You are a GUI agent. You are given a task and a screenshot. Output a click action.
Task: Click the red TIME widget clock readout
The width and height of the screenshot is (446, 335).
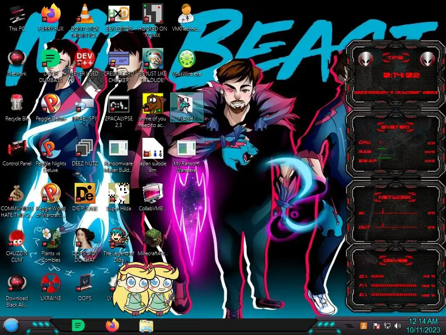(x=401, y=75)
